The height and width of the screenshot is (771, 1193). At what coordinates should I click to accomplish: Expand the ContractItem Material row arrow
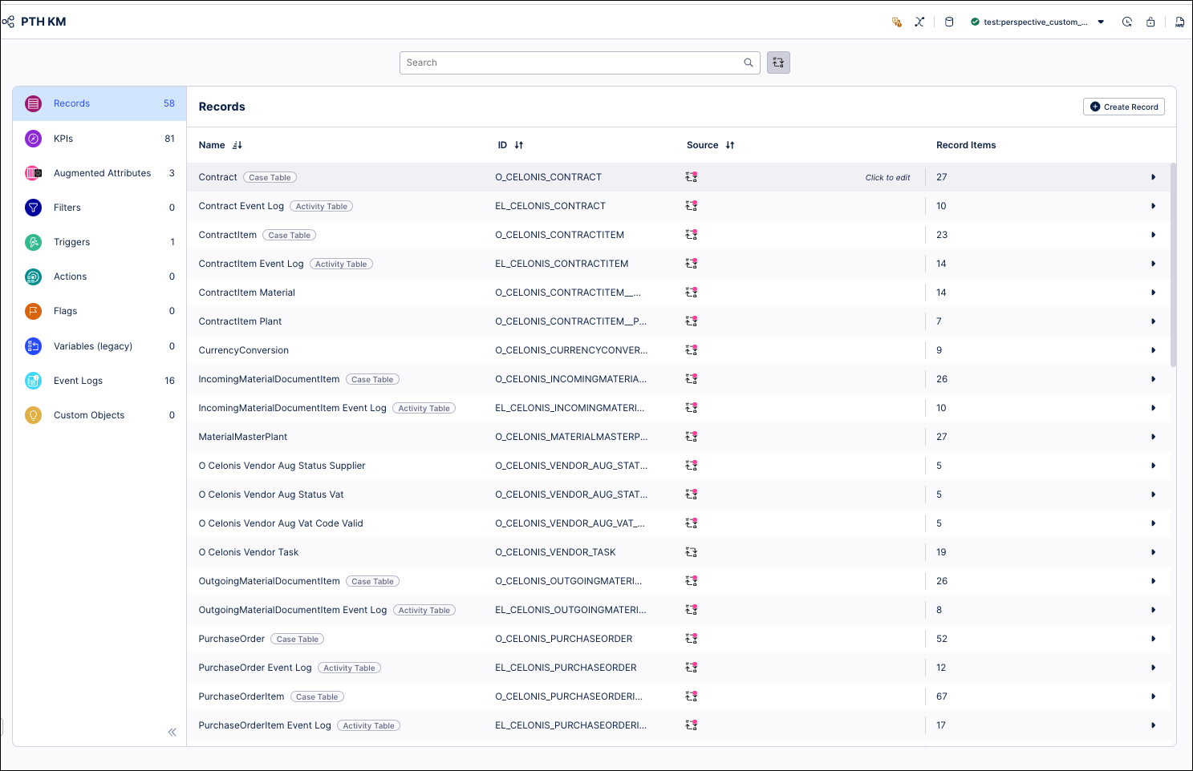[1153, 293]
